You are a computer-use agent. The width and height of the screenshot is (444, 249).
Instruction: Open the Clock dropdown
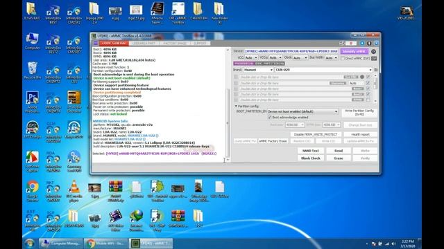[x=300, y=57]
